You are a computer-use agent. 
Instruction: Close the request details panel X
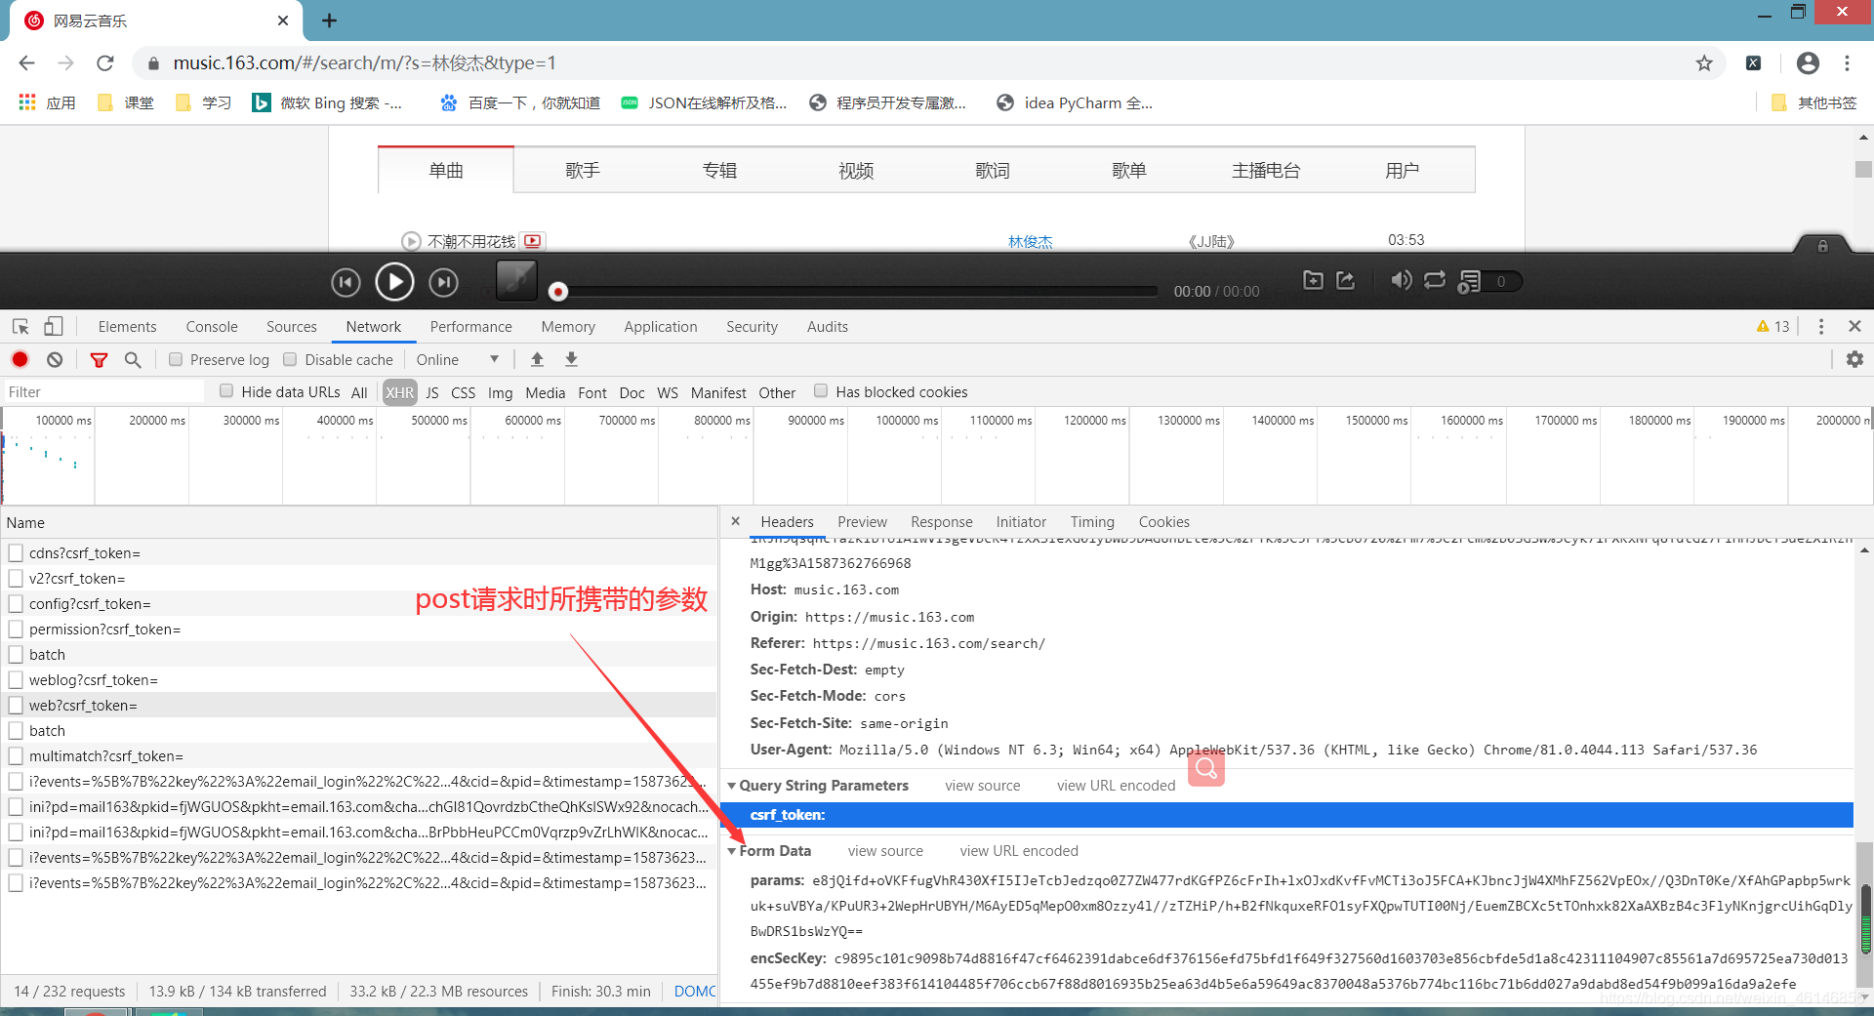tap(736, 521)
